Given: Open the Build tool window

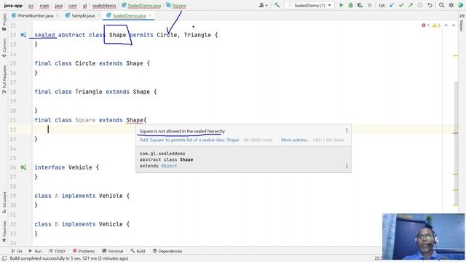Looking at the screenshot, I should tap(138, 251).
